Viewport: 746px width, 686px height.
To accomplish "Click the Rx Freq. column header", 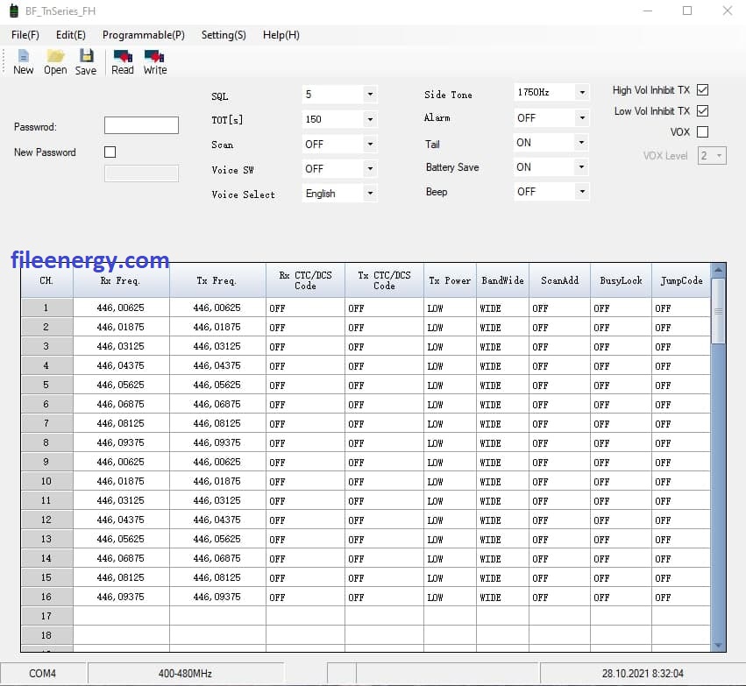I will (121, 280).
